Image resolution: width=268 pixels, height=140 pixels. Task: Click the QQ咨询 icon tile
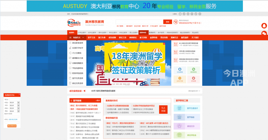(180, 70)
